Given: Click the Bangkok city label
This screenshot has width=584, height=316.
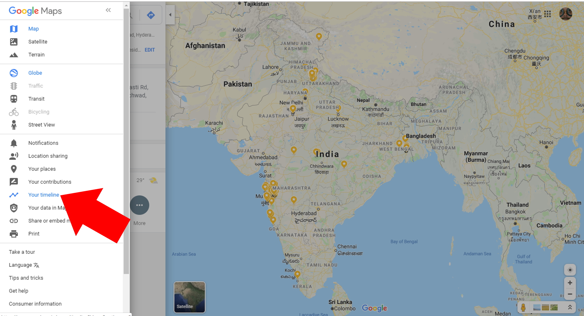Looking at the screenshot, I should tap(515, 212).
